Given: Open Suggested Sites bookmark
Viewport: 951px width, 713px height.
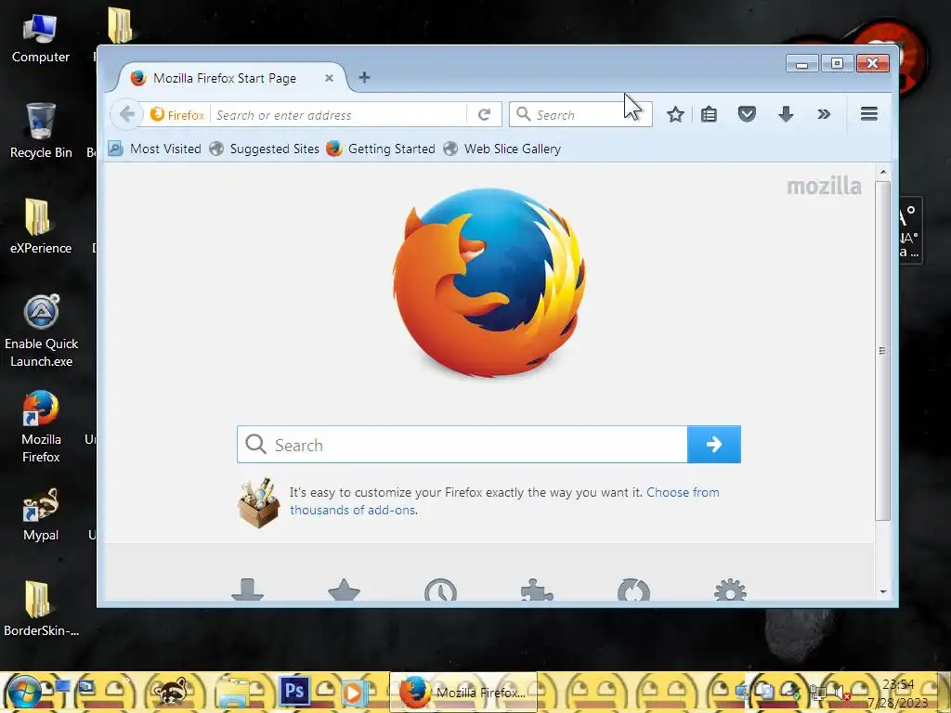Looking at the screenshot, I should tap(265, 149).
